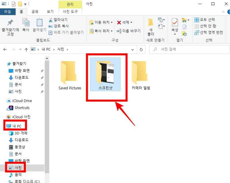Open 바탕 화면 under 즐겨찾기
The width and height of the screenshot is (230, 183).
coord(22,71)
